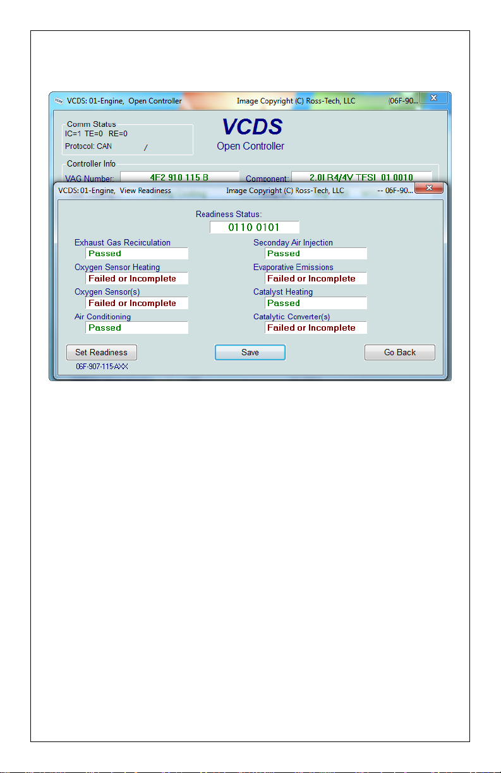The image size is (501, 773).
Task: Click the Set Readiness button
Action: coord(101,352)
